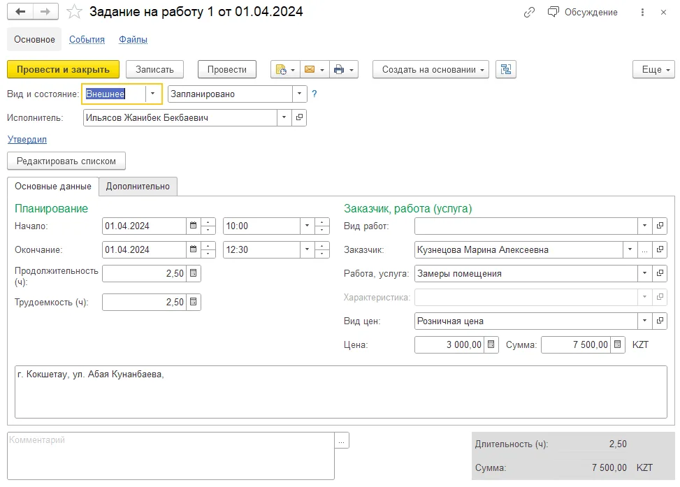Open calendar picker for Окончание date
Image resolution: width=680 pixels, height=487 pixels.
pyautogui.click(x=194, y=249)
